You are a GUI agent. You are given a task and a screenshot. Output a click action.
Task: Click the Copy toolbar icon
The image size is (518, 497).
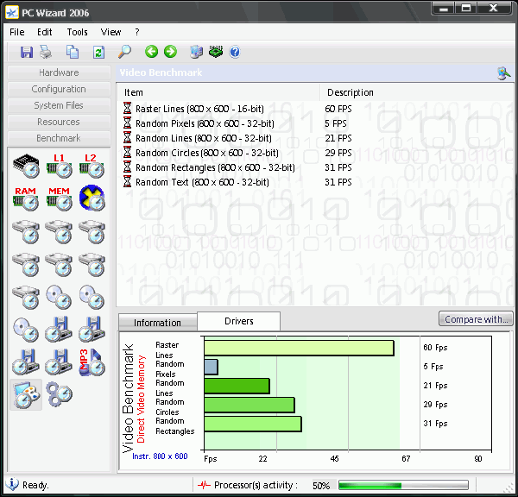(73, 52)
